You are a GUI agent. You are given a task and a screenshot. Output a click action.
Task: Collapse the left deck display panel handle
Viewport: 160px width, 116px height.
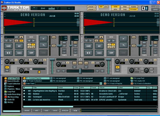pyautogui.click(x=2, y=14)
